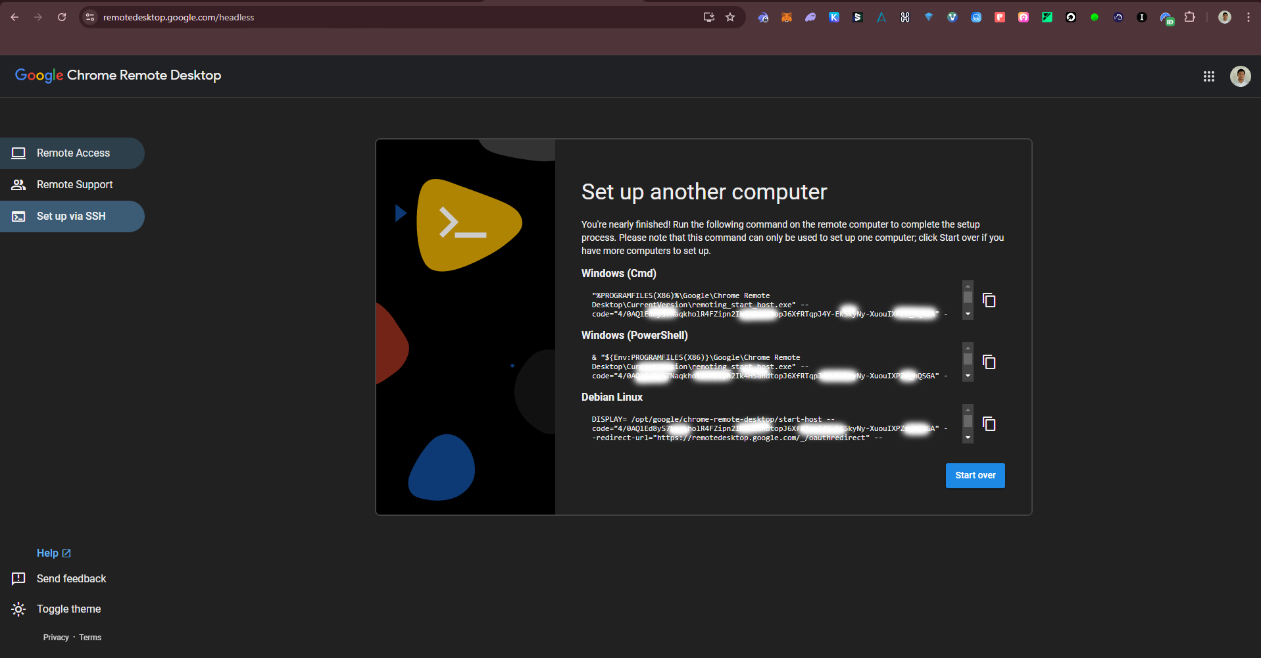
Task: Open the Help link
Action: click(x=53, y=553)
